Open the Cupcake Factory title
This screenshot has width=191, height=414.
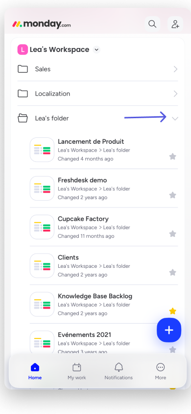click(x=83, y=219)
